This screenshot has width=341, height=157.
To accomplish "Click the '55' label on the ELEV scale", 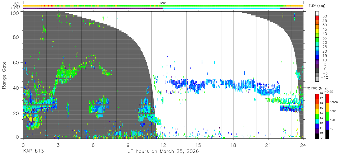I will click(325, 20).
